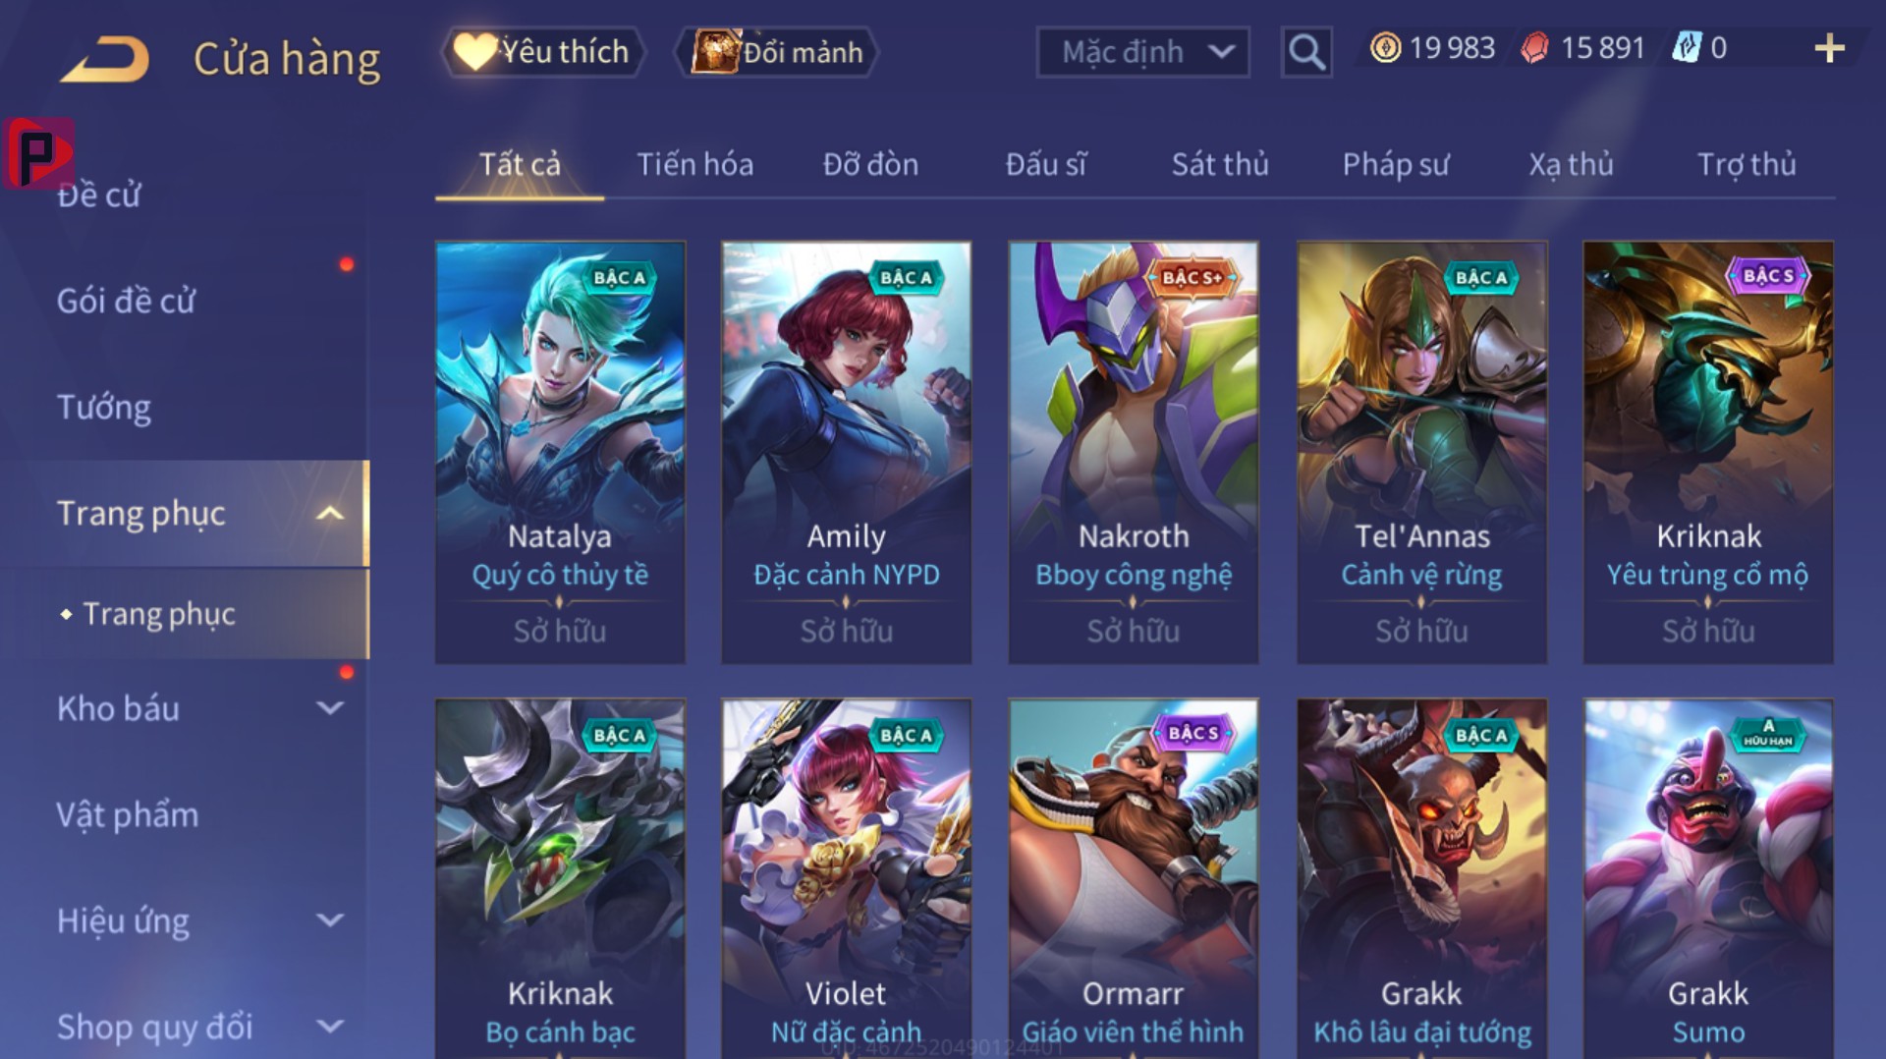The width and height of the screenshot is (1886, 1059).
Task: Click the blue voucher currency icon
Action: click(x=1687, y=47)
